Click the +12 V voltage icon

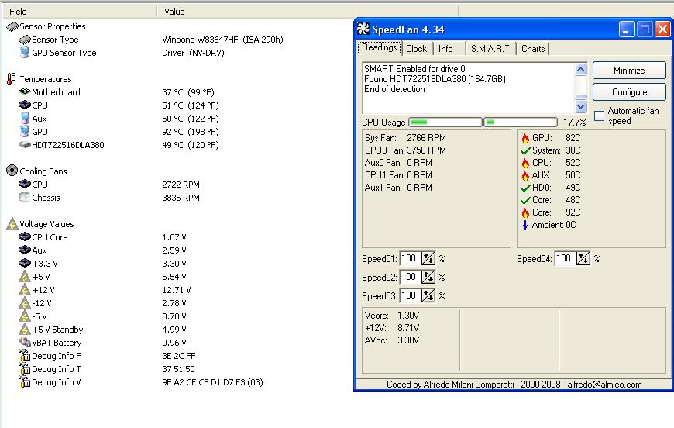[x=25, y=289]
